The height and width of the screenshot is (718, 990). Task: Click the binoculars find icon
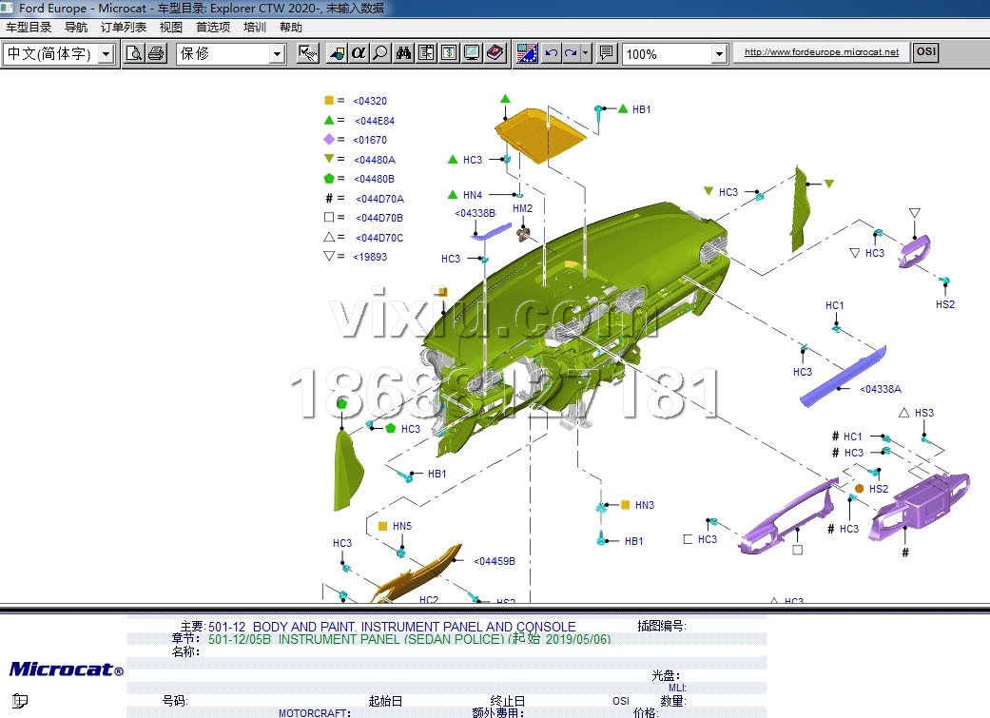pyautogui.click(x=403, y=54)
